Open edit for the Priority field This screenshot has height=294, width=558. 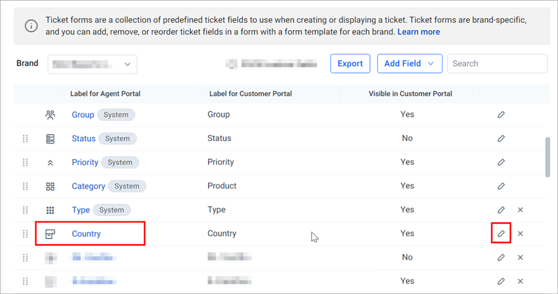pos(501,162)
